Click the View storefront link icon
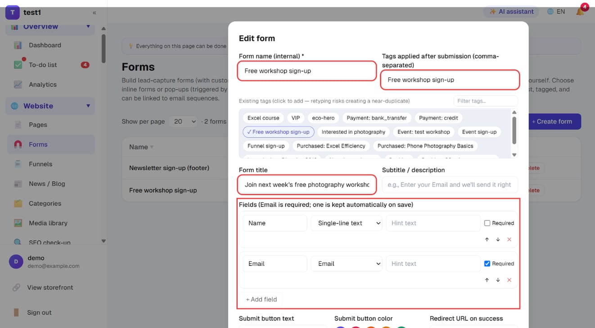595x328 pixels. coord(16,288)
